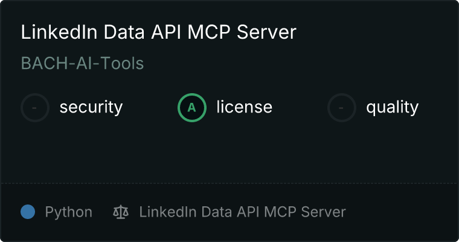Click the dashed divider above the footer
This screenshot has width=459, height=242.
click(230, 183)
